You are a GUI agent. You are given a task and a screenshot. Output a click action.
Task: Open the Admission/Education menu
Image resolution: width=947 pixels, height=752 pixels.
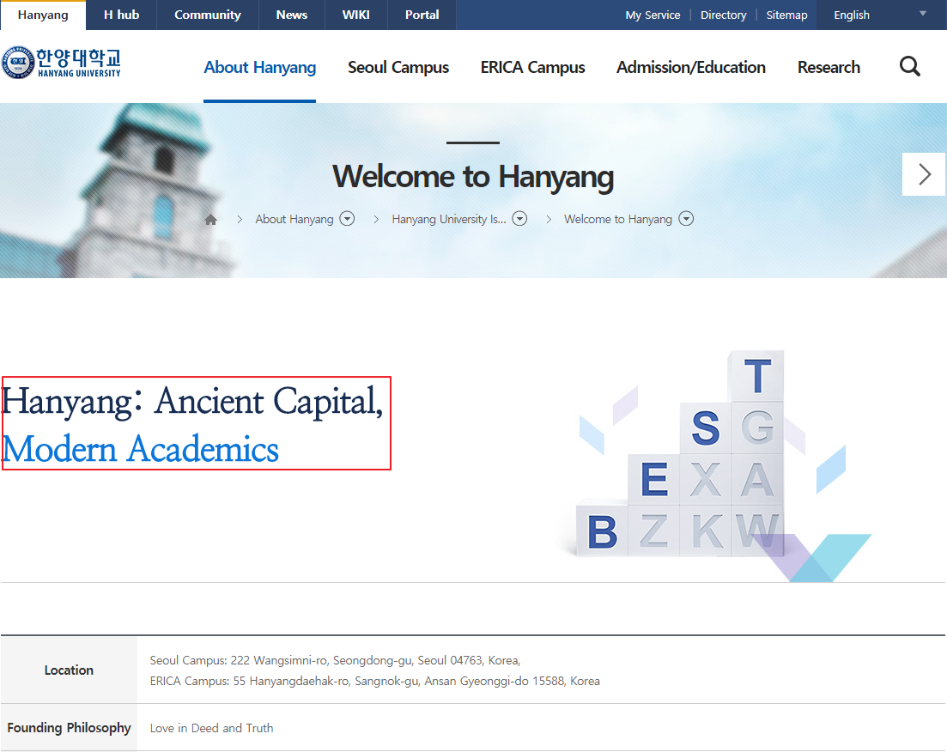(691, 67)
